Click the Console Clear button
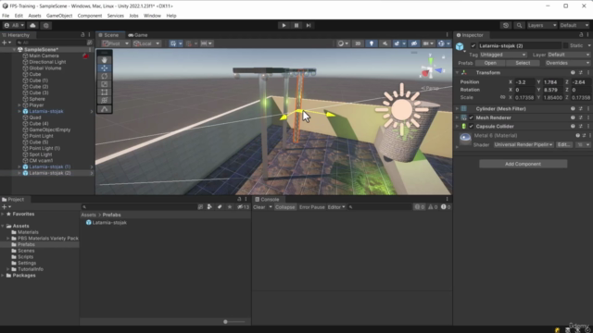Viewport: 593px width, 333px height. 259,207
